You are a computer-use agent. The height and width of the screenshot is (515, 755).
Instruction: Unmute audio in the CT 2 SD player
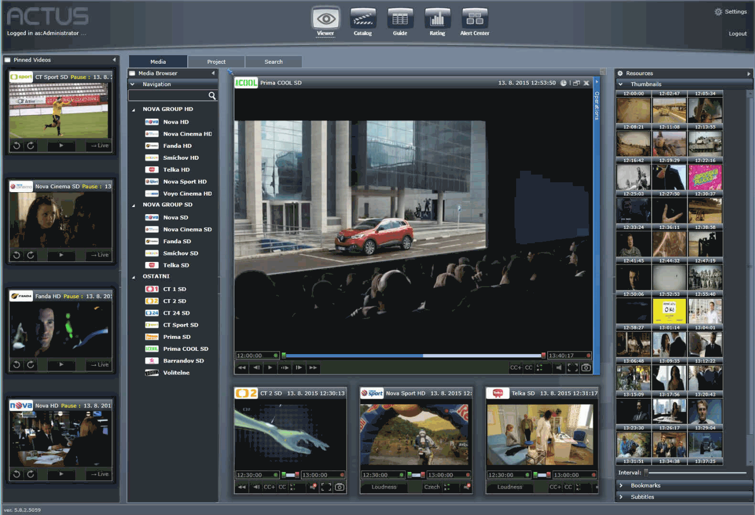coord(313,487)
